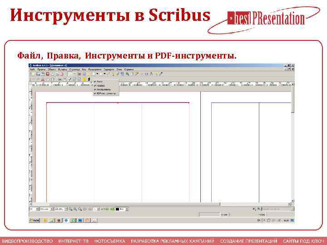Screen dimensions: 327x245
Task: Open the Вставка menu
Action: tap(62, 69)
